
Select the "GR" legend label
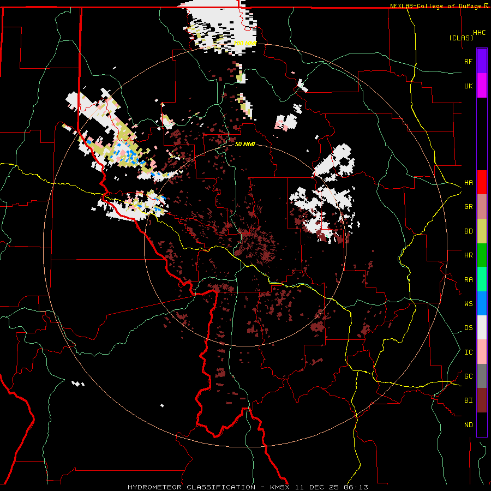click(x=468, y=207)
